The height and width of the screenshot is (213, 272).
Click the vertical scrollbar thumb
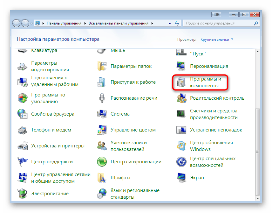tap(258, 152)
